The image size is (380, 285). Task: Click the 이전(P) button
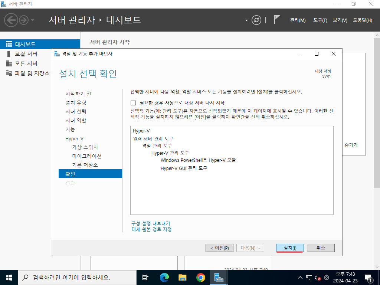219,248
